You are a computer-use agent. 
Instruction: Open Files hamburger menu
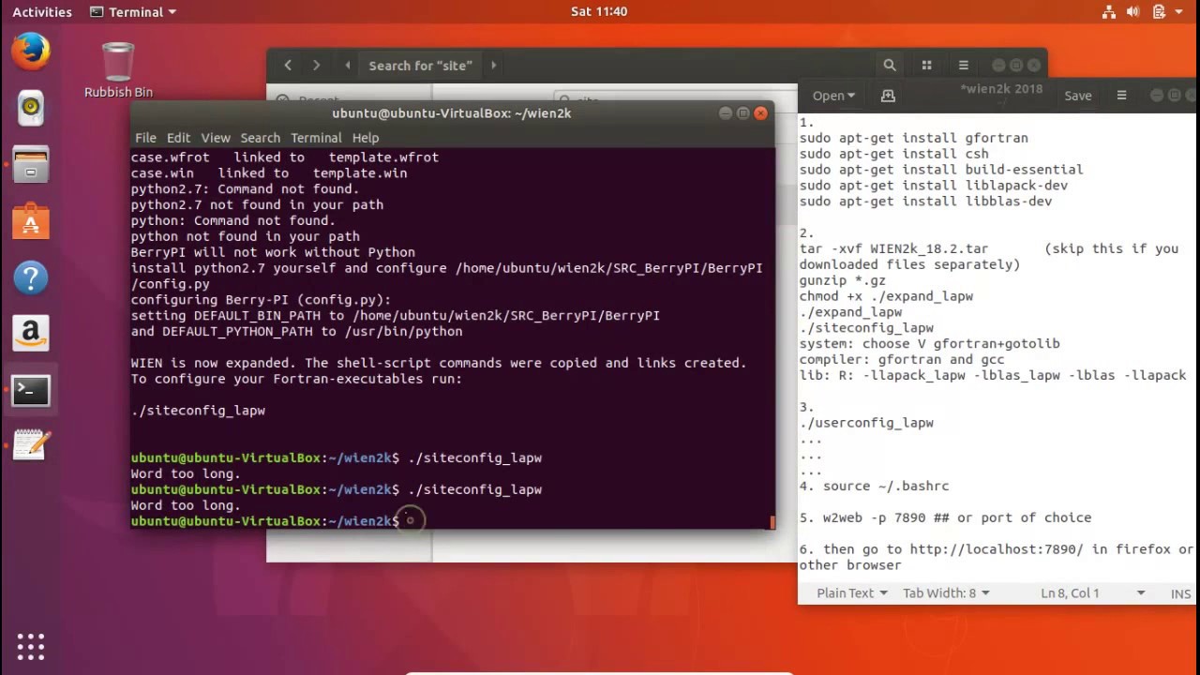pos(963,66)
